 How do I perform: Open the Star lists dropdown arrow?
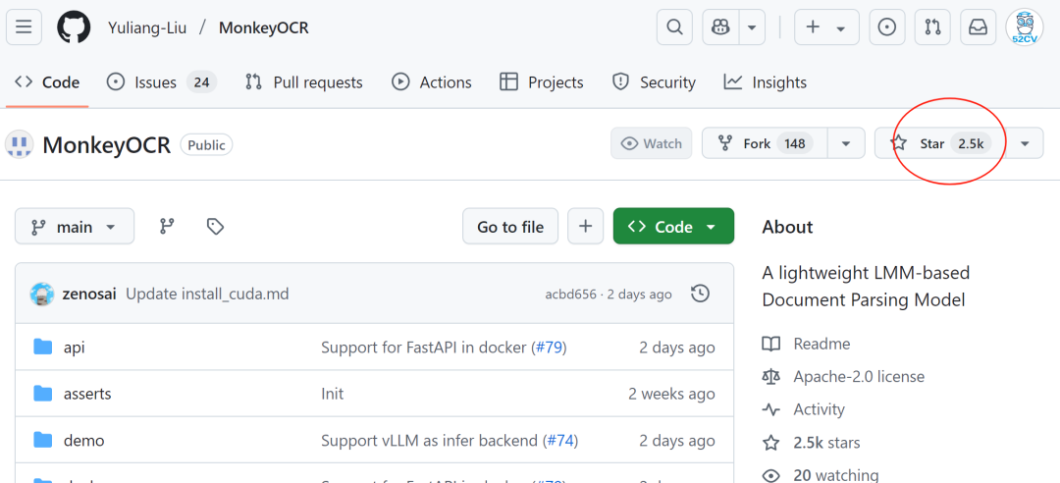[1025, 143]
